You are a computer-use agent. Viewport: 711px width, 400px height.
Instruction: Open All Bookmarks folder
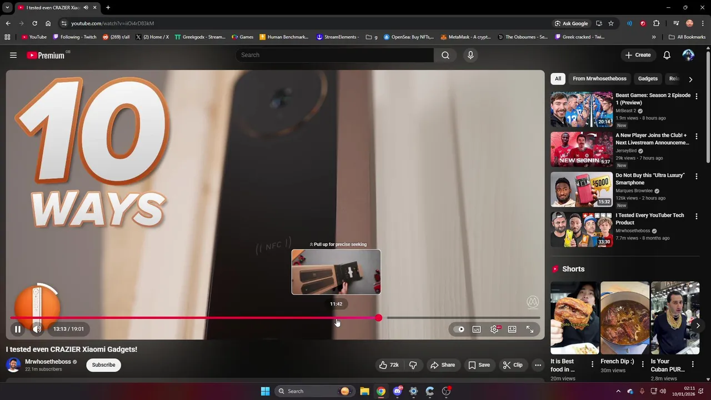tap(687, 37)
